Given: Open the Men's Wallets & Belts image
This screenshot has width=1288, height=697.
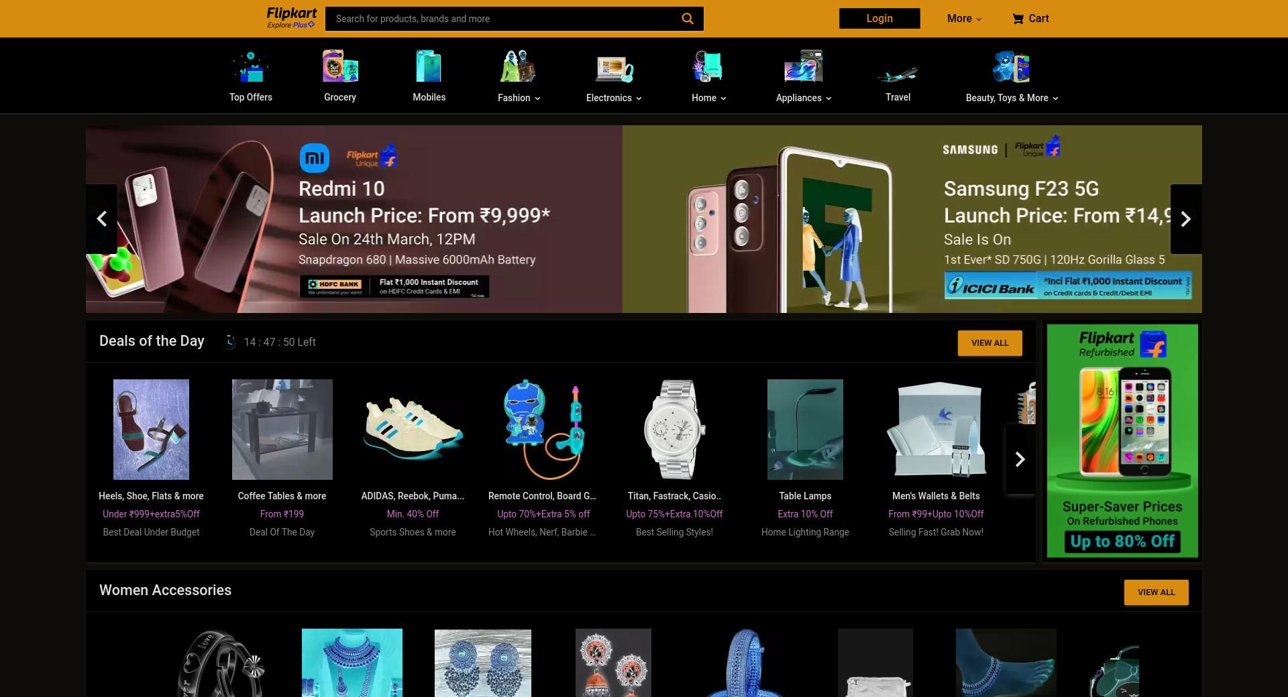Looking at the screenshot, I should click(936, 430).
